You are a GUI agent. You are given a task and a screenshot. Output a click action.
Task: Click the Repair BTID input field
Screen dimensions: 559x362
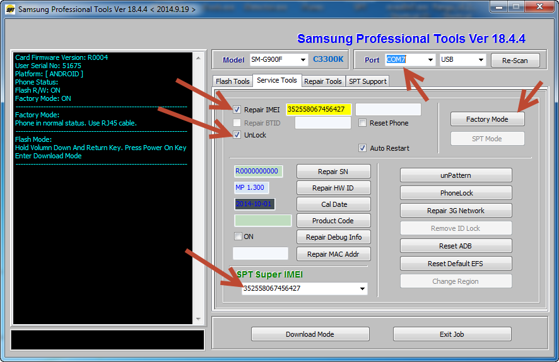323,123
